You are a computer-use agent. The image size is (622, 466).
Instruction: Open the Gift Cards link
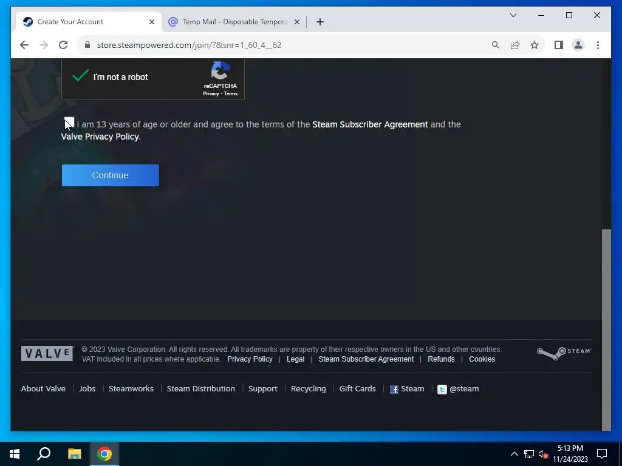[x=357, y=389]
